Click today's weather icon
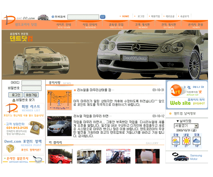Screen dimensions: 213x177 176,141
